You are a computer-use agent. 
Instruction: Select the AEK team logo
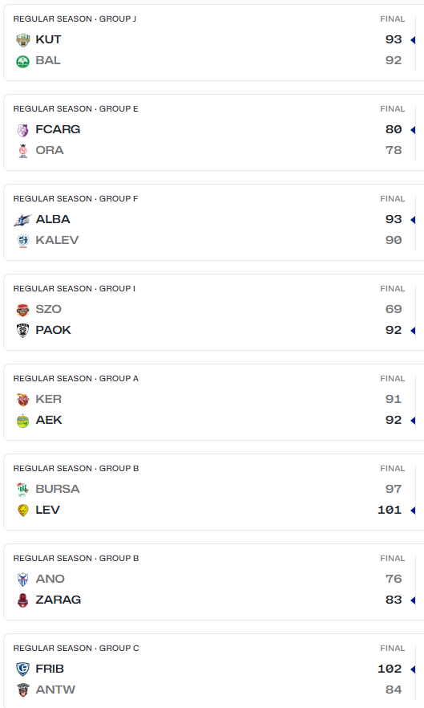pyautogui.click(x=23, y=421)
